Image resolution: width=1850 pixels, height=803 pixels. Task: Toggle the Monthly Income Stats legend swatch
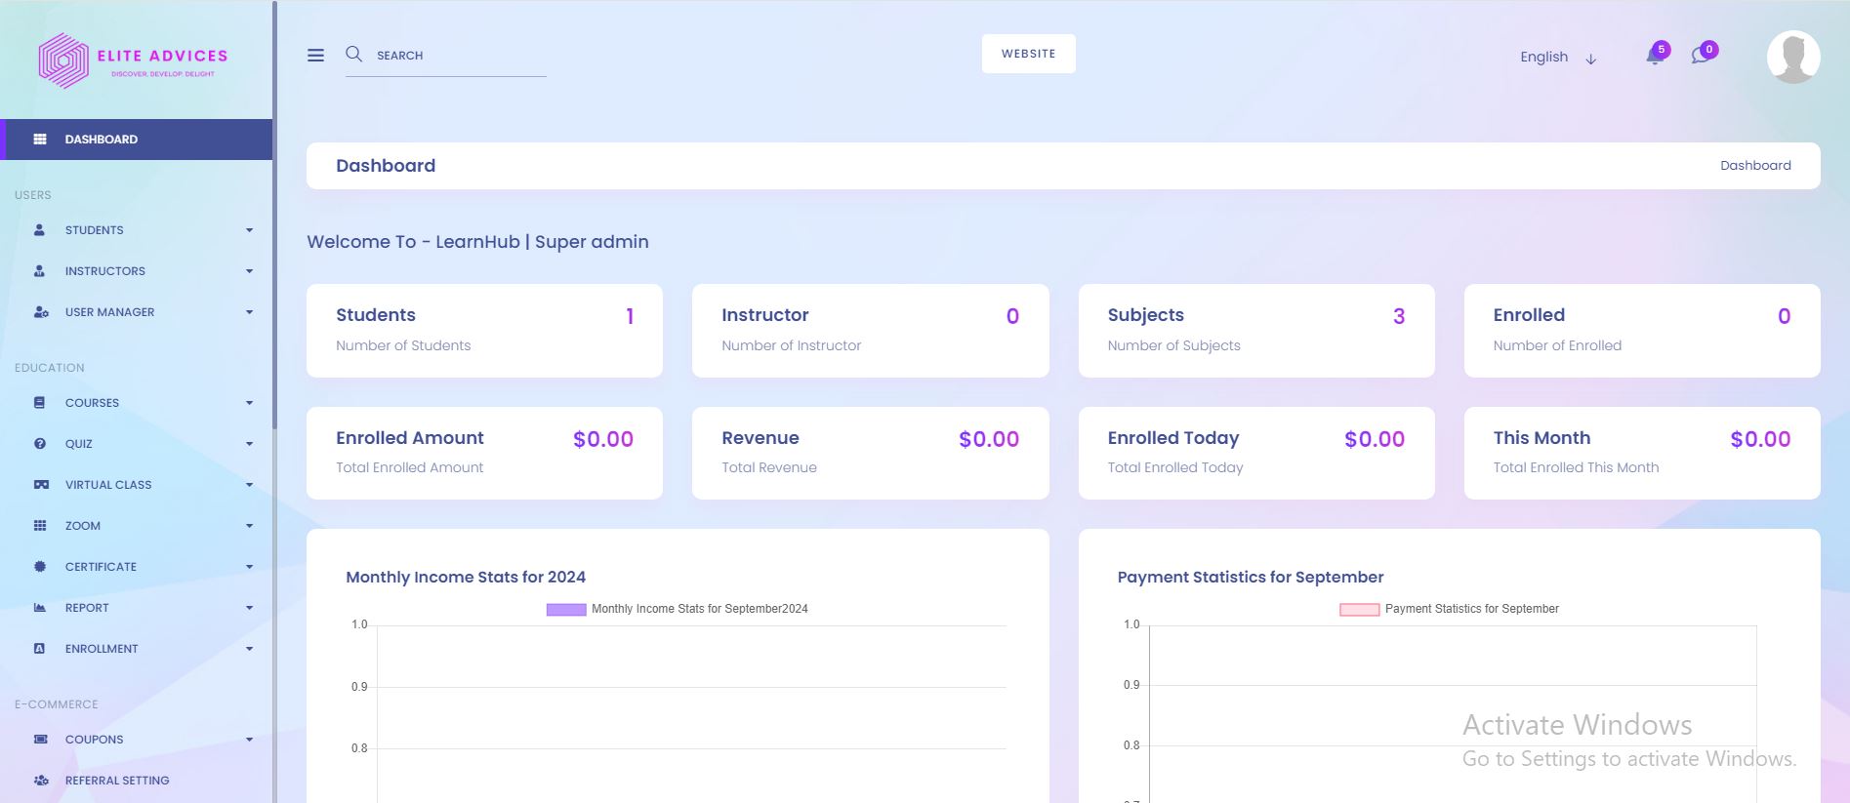(565, 609)
